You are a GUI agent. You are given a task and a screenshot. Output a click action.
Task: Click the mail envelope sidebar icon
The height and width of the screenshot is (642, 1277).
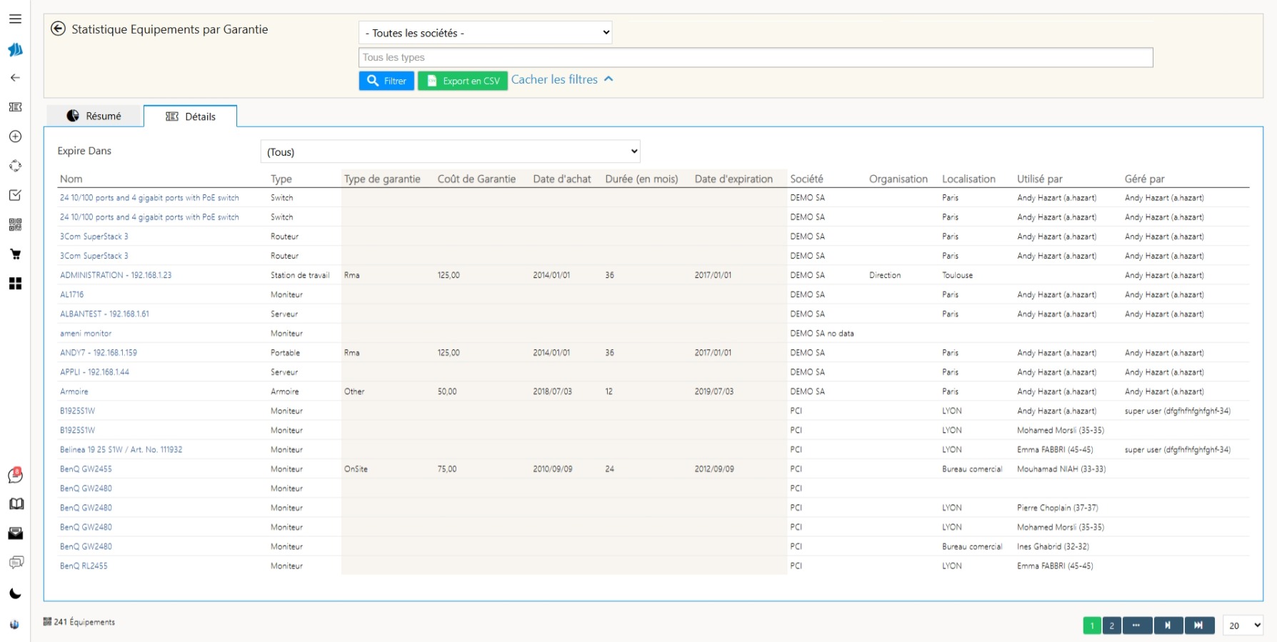click(x=15, y=533)
